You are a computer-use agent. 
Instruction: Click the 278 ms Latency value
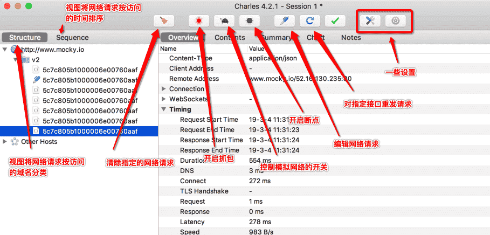pos(260,222)
